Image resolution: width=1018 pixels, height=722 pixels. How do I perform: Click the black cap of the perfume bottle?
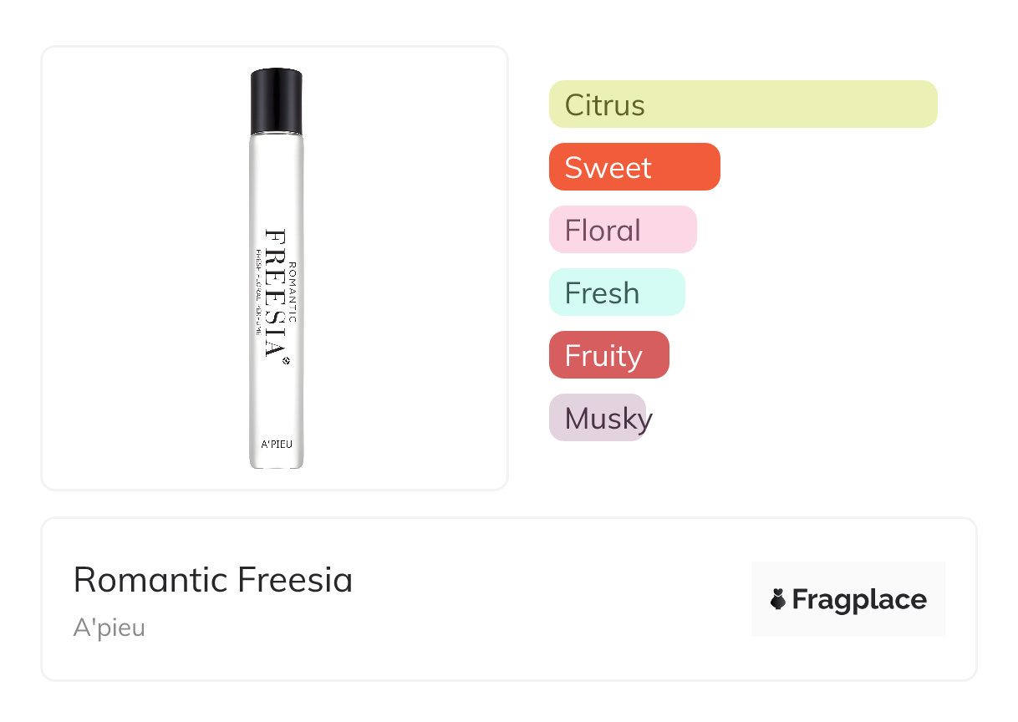tap(276, 101)
